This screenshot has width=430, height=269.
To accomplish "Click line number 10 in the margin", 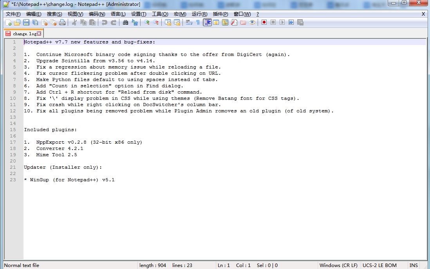I will [13, 98].
